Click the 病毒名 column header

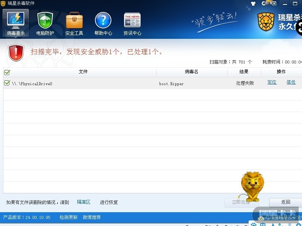[191, 72]
